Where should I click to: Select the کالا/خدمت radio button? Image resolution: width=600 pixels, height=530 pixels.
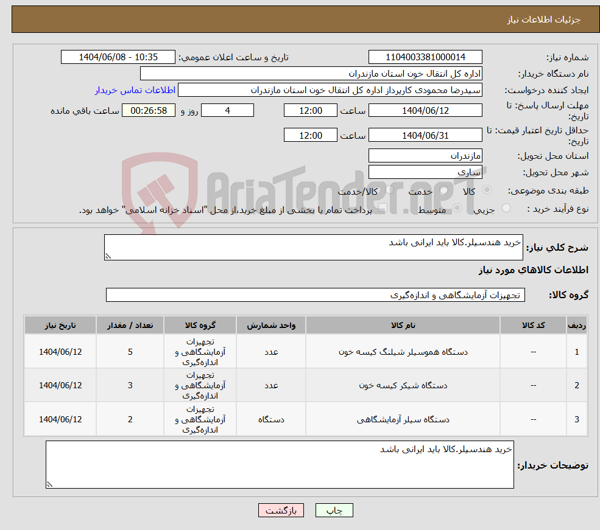[389, 189]
